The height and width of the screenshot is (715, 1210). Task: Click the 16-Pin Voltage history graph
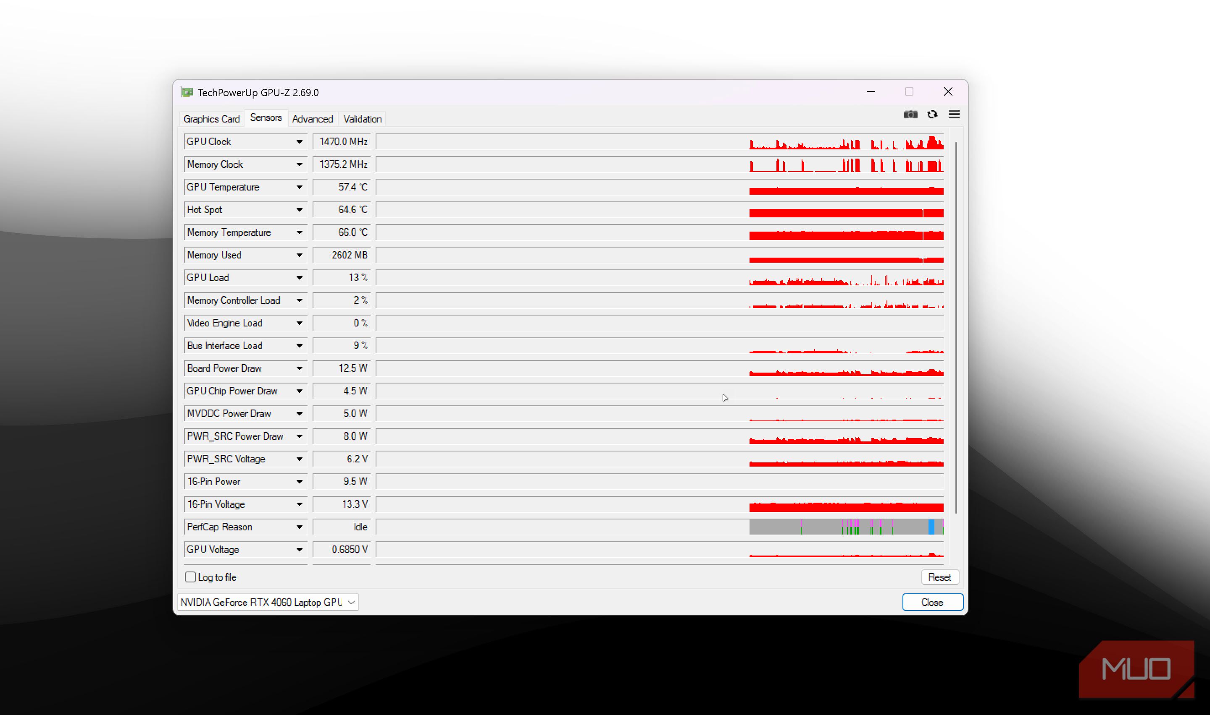(660, 504)
